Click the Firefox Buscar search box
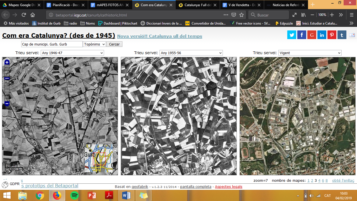This screenshot has height=201, width=357. pyautogui.click(x=268, y=15)
